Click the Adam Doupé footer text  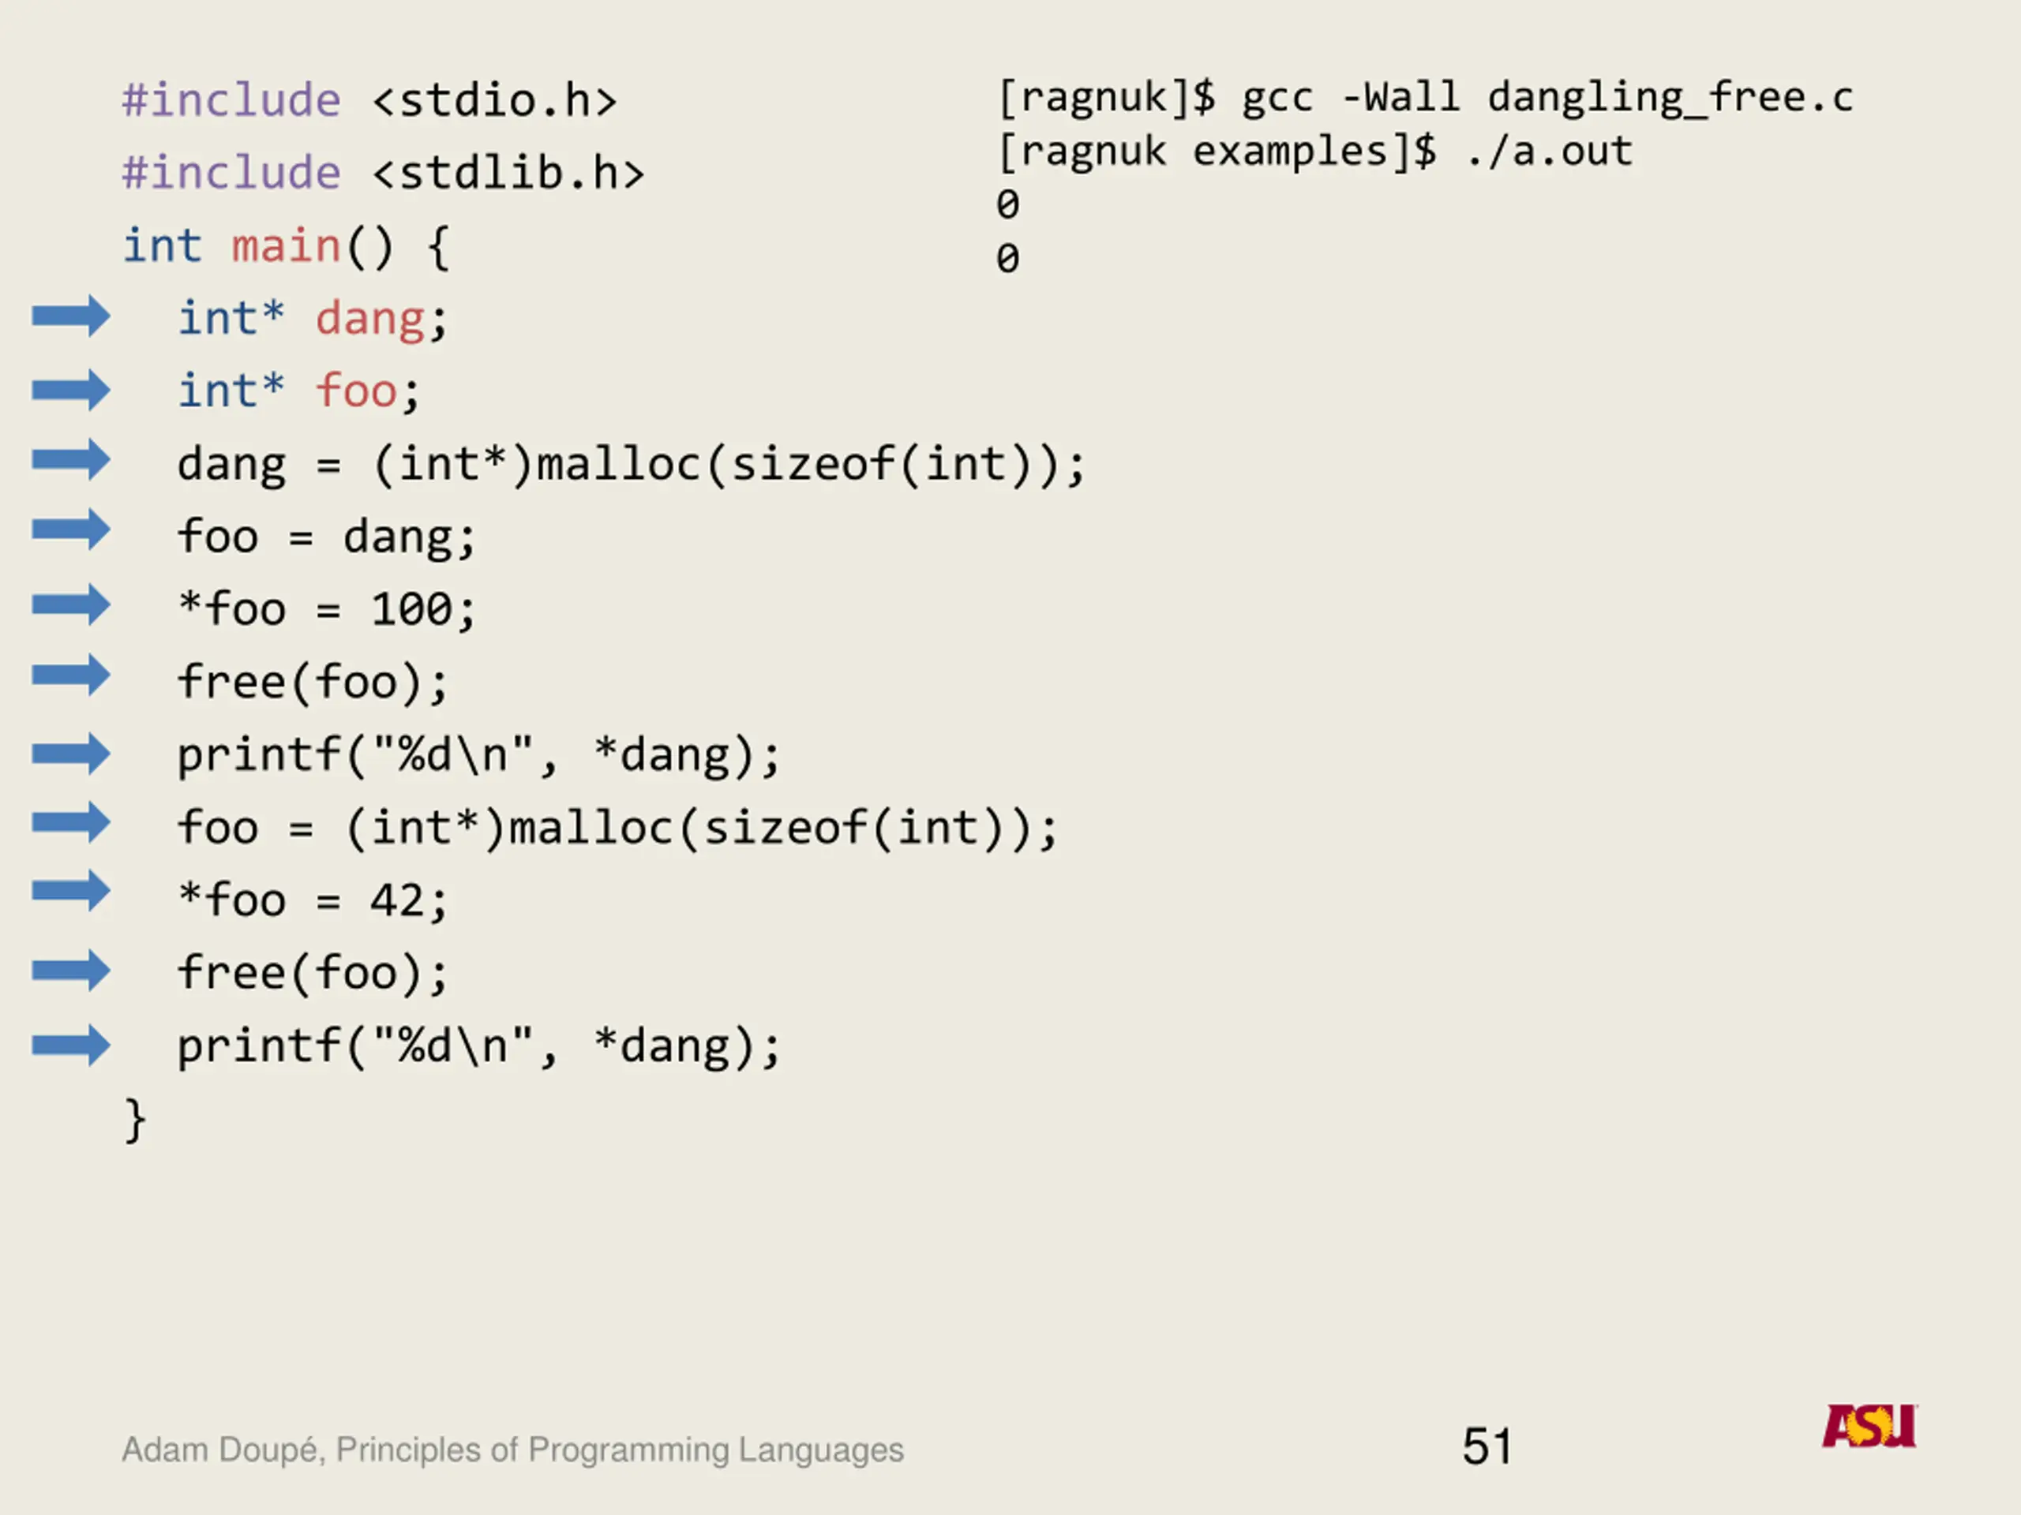pos(512,1450)
